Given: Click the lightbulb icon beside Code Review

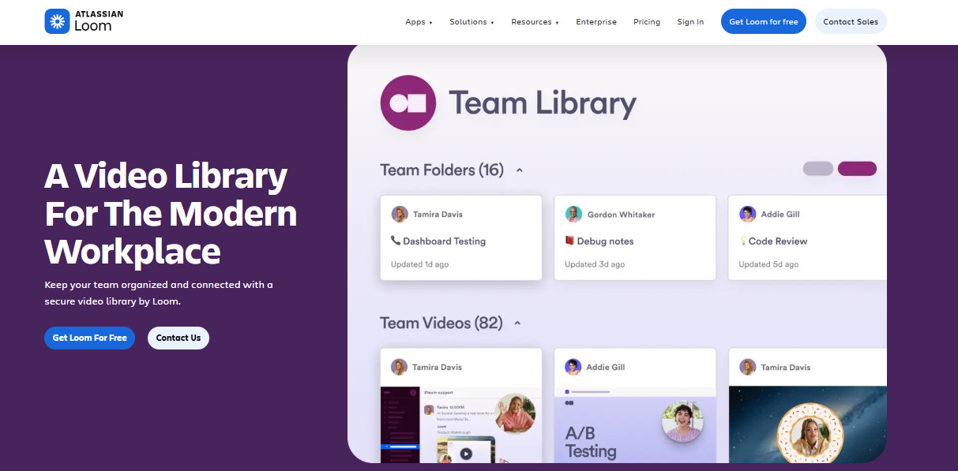Looking at the screenshot, I should pos(742,241).
